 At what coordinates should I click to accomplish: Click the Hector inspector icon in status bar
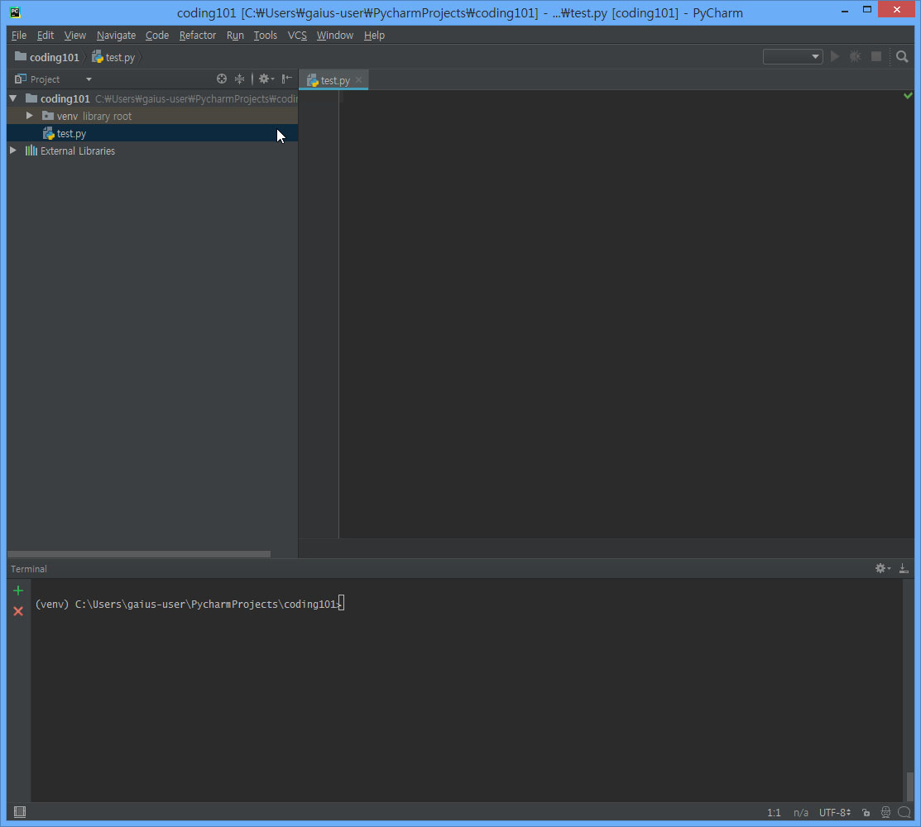tap(885, 813)
